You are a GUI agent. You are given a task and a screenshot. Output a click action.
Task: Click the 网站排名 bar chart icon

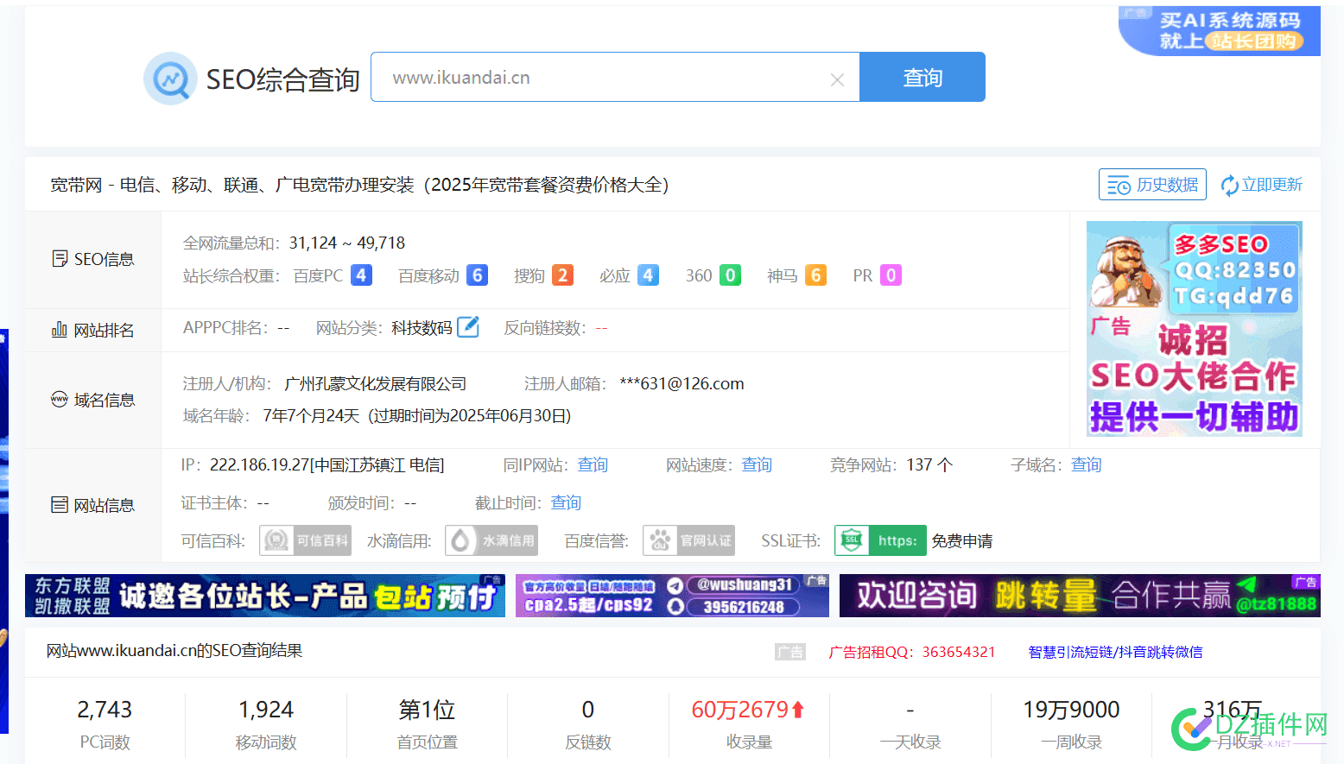(x=60, y=329)
